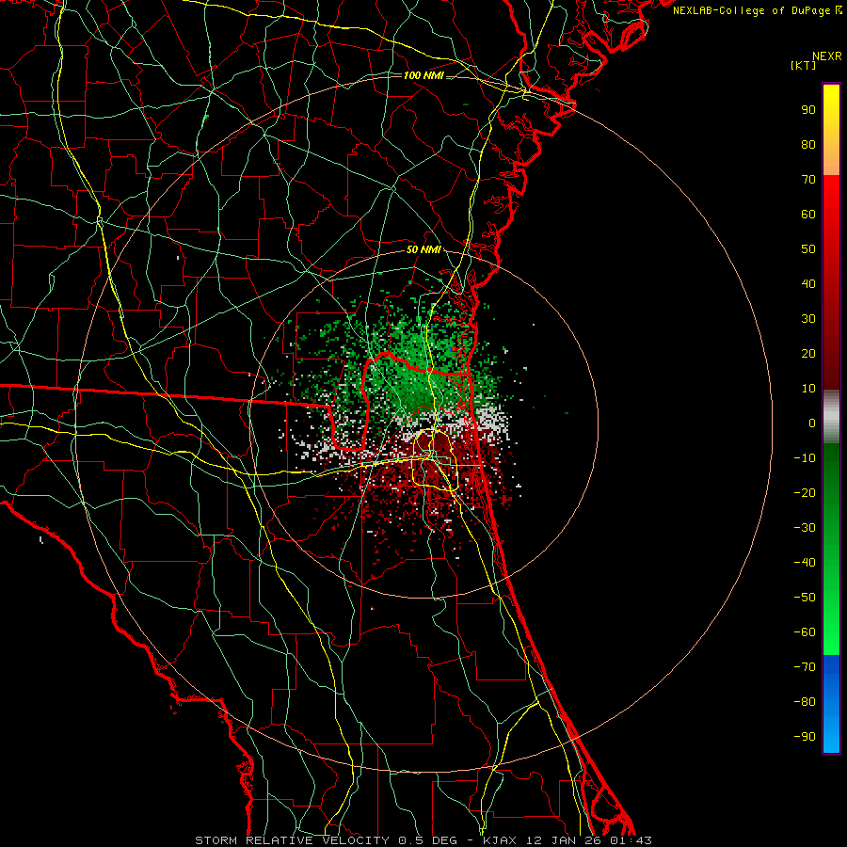This screenshot has width=847, height=847.
Task: Click the -60 scale value
Action: click(805, 632)
